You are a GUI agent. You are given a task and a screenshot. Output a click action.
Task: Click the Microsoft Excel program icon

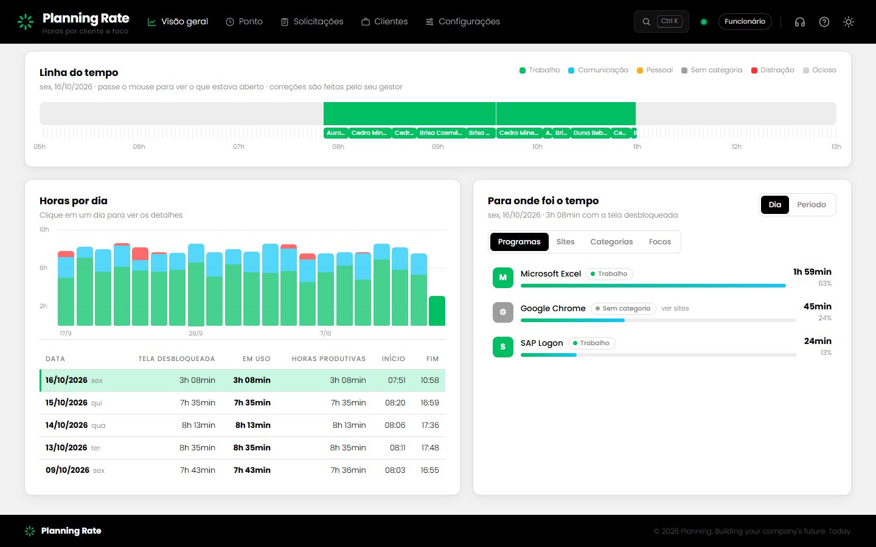pyautogui.click(x=502, y=278)
